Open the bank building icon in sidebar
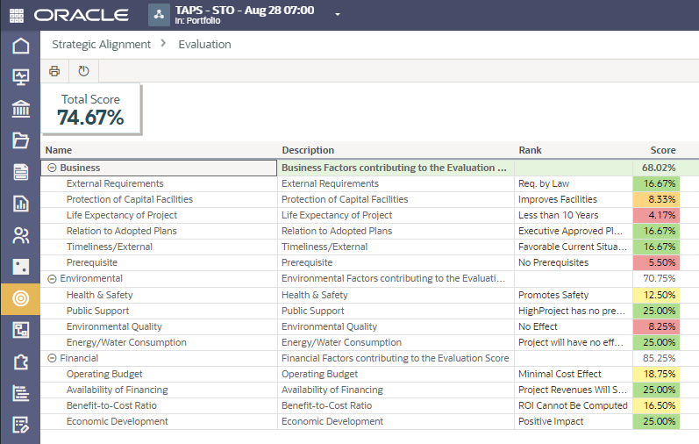The height and width of the screenshot is (444, 699). (20, 109)
